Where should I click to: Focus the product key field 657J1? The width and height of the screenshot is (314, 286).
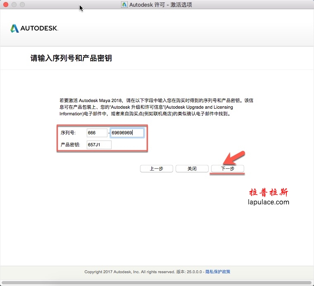coord(99,145)
